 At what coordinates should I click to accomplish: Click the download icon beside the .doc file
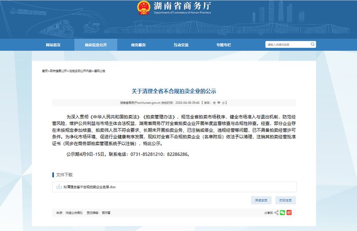click(59, 187)
